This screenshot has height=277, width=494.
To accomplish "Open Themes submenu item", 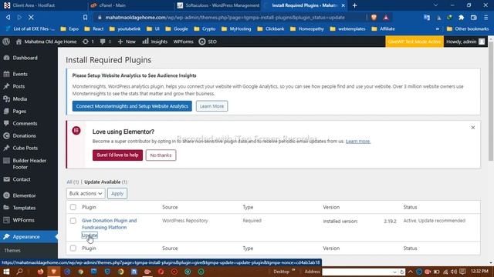I will tap(12, 250).
